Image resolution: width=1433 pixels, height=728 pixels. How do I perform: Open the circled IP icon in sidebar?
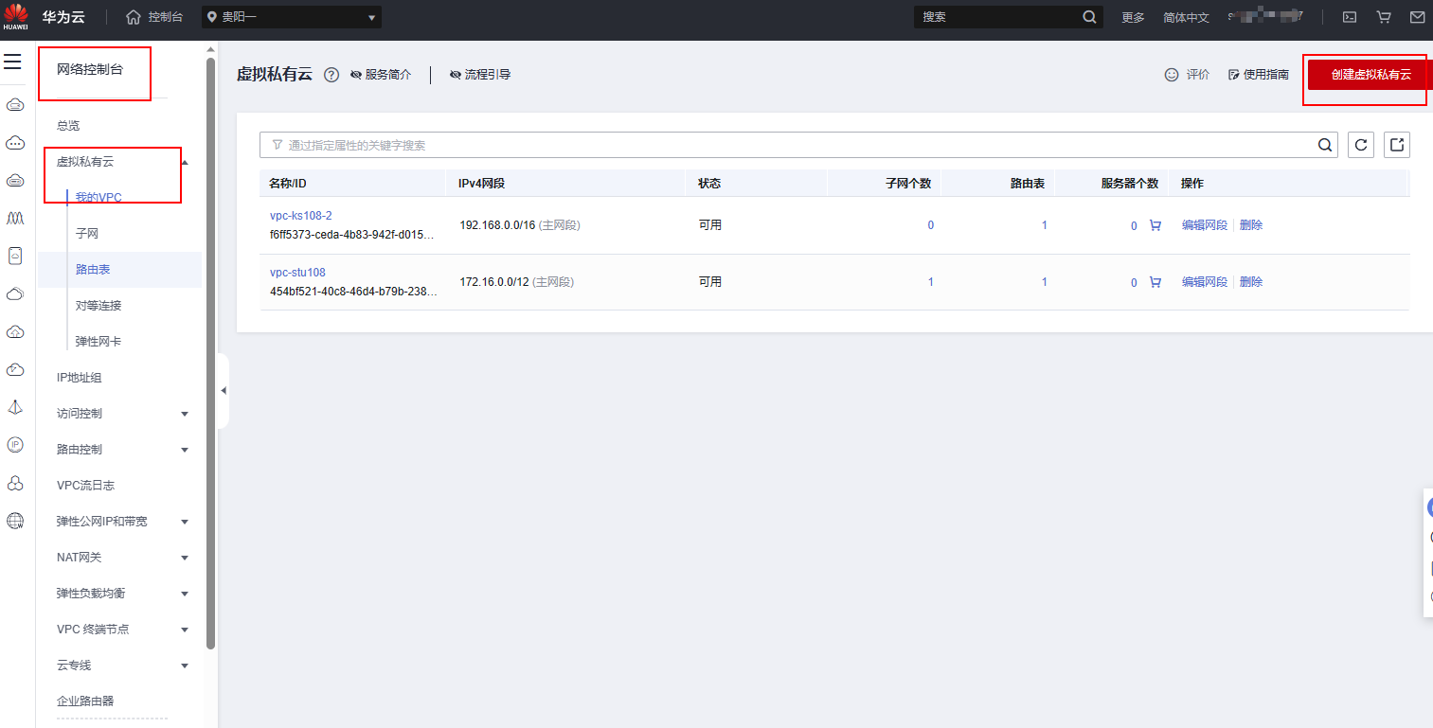pyautogui.click(x=15, y=445)
